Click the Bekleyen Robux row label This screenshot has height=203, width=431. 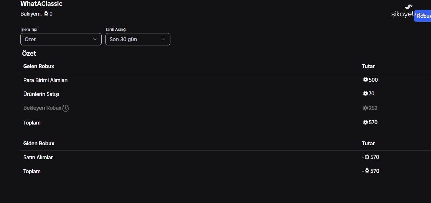point(42,108)
